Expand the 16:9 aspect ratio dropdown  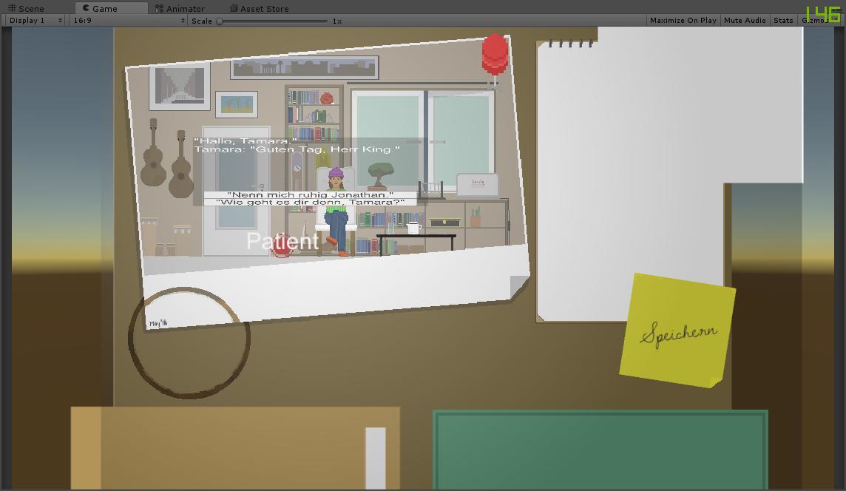coord(128,21)
